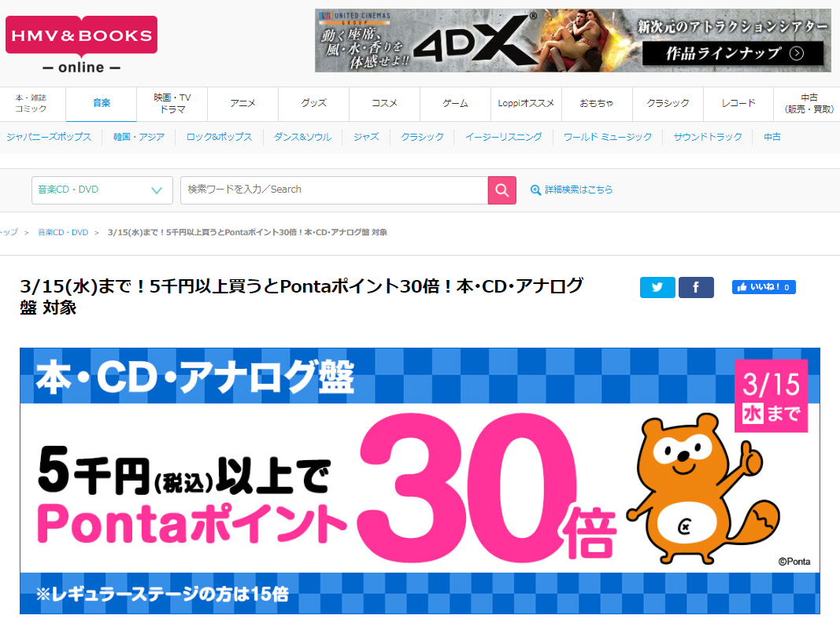Select the クラシック main tab
840x619 pixels.
pos(668,103)
